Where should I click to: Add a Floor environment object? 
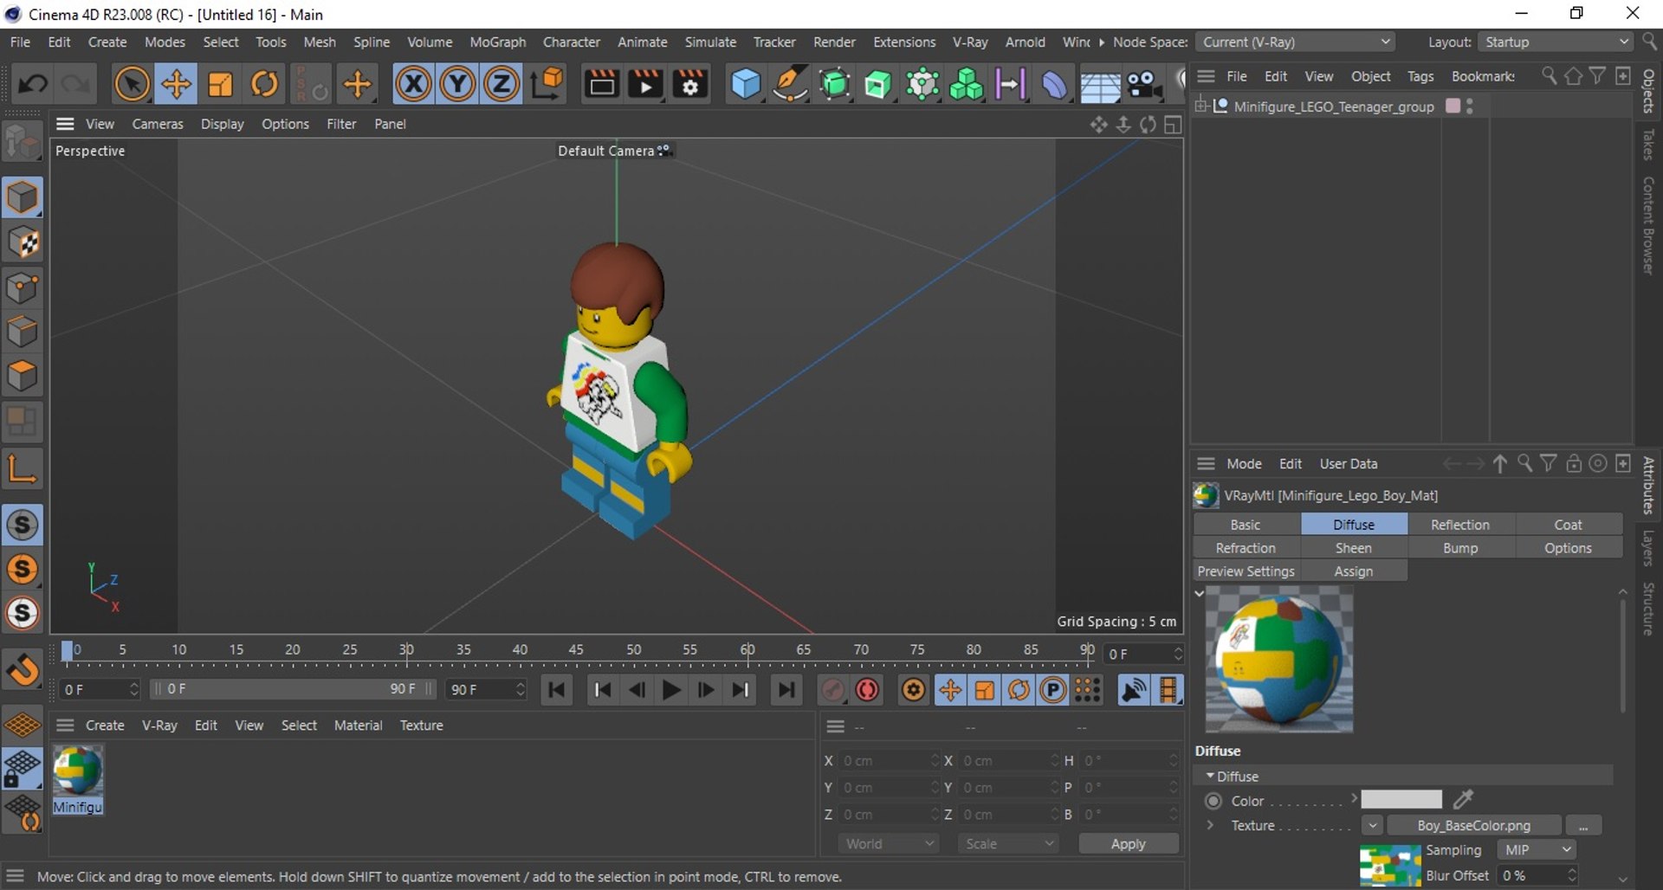(x=1099, y=86)
